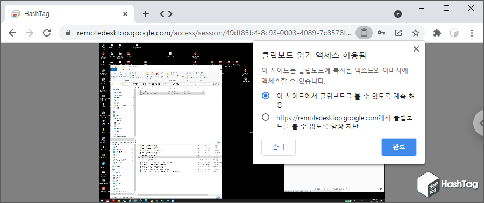Click the clipboard permission icon in address bar
Viewport: 484px width, 203px height.
364,33
